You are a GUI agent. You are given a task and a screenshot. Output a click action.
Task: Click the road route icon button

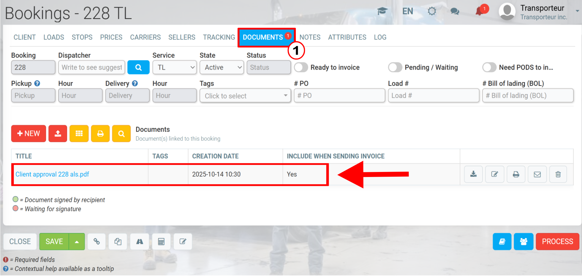tap(140, 242)
